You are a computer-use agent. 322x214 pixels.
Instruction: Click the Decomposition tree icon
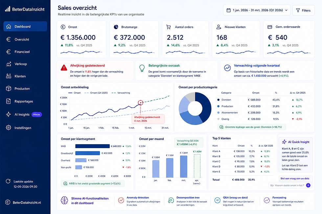point(171,200)
